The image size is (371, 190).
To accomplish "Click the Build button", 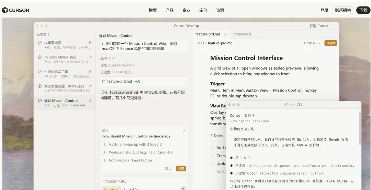I will 330,43.
